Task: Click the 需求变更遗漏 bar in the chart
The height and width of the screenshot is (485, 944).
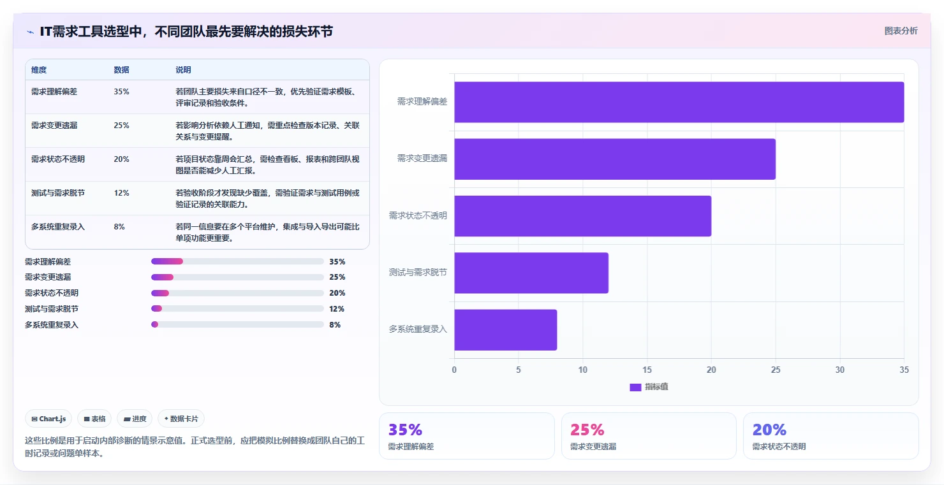Action: click(x=615, y=159)
